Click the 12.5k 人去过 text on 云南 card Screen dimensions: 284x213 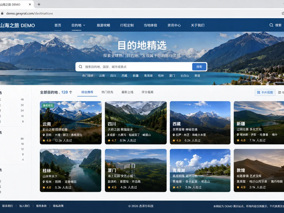pos(63,140)
